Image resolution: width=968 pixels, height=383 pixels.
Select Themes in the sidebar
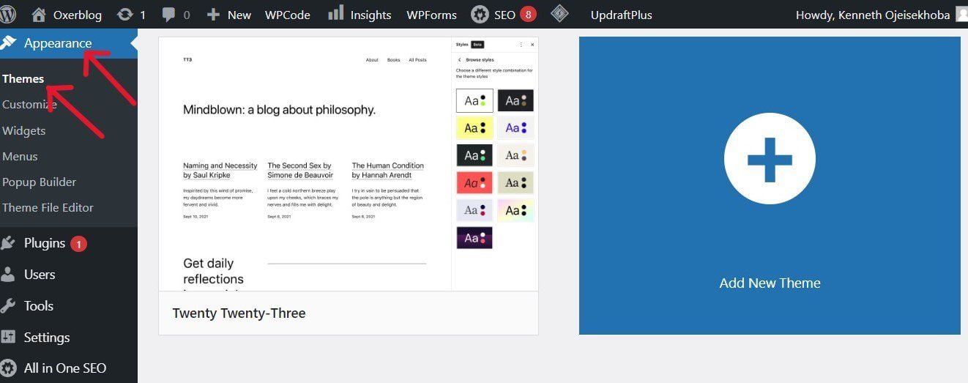(x=23, y=78)
